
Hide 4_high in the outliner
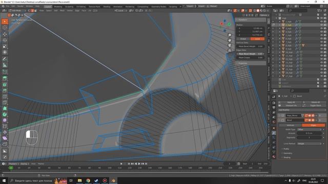(x=321, y=32)
